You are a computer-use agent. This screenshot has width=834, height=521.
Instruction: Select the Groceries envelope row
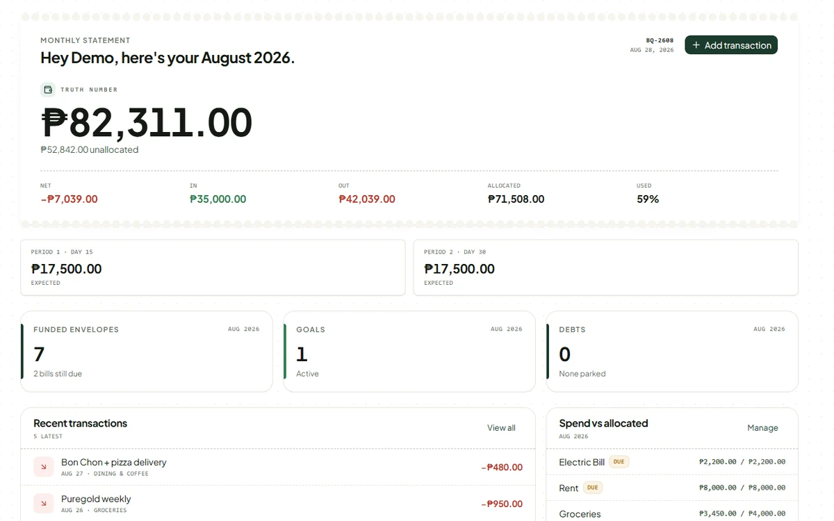672,511
